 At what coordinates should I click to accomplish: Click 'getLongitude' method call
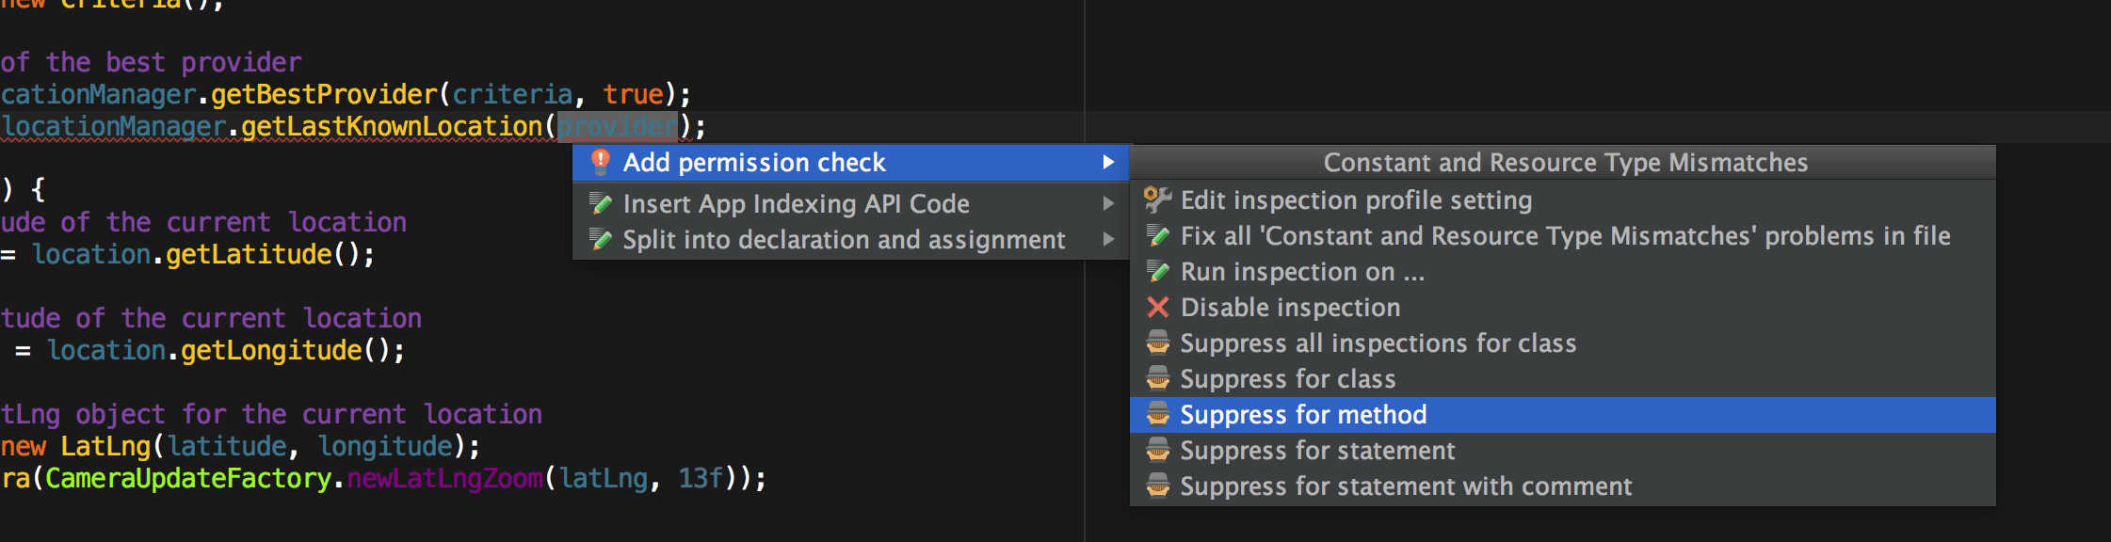[271, 350]
